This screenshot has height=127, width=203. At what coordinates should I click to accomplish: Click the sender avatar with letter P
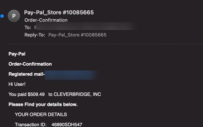click(14, 16)
